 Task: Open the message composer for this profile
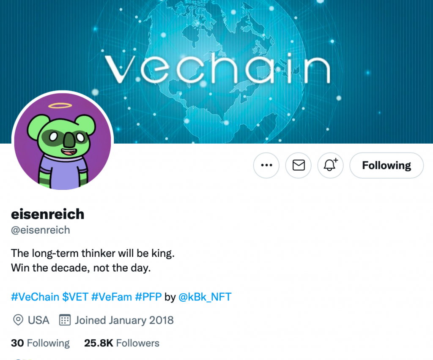(x=298, y=165)
